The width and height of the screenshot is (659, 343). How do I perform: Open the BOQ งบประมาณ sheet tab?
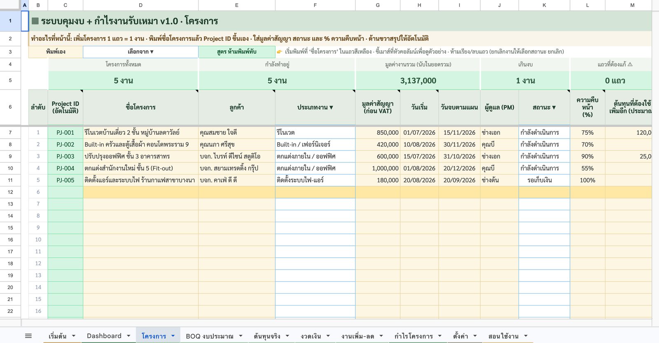210,336
